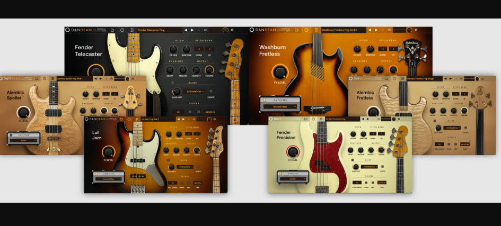This screenshot has height=226, width=501.
Task: Click the Pitch Bend Up value in Washburn Fretless window
Action: tap(393, 49)
